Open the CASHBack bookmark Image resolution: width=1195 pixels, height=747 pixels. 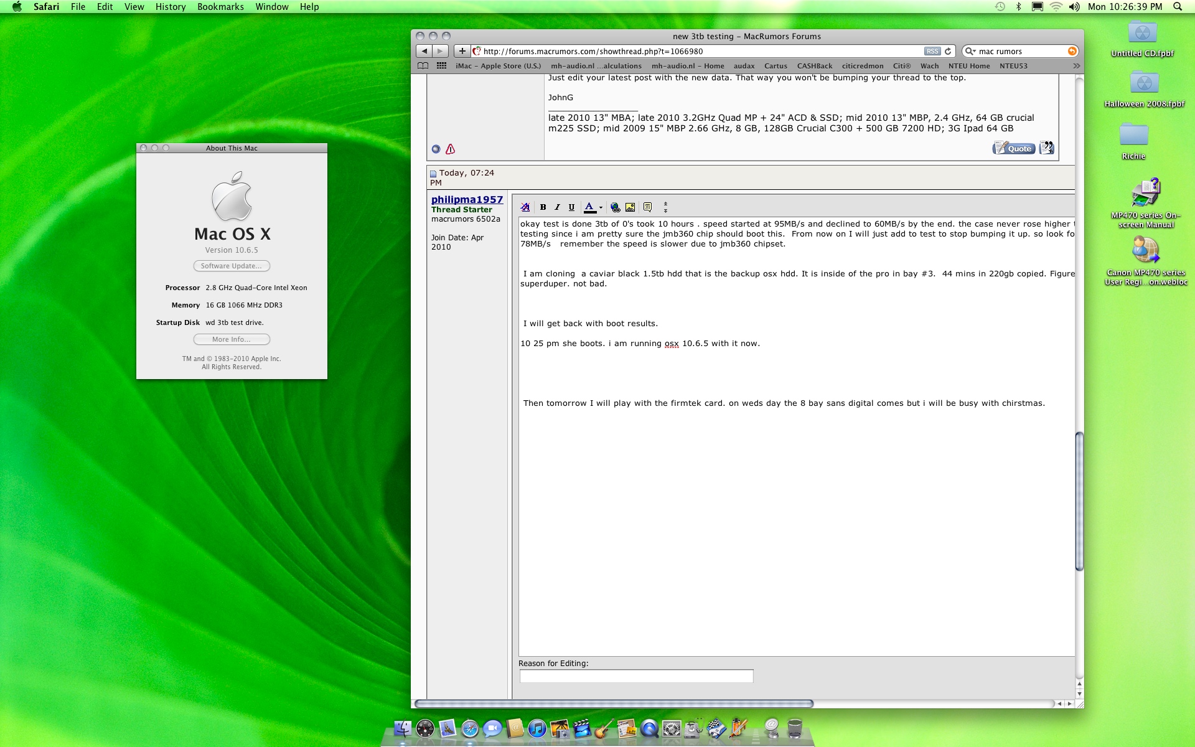pos(815,66)
